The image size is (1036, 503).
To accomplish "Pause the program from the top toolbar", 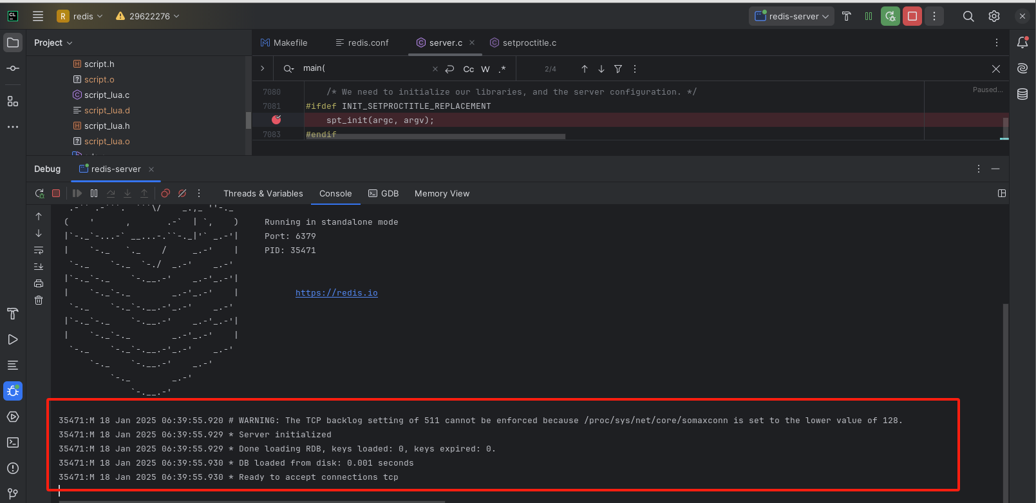I will point(869,16).
